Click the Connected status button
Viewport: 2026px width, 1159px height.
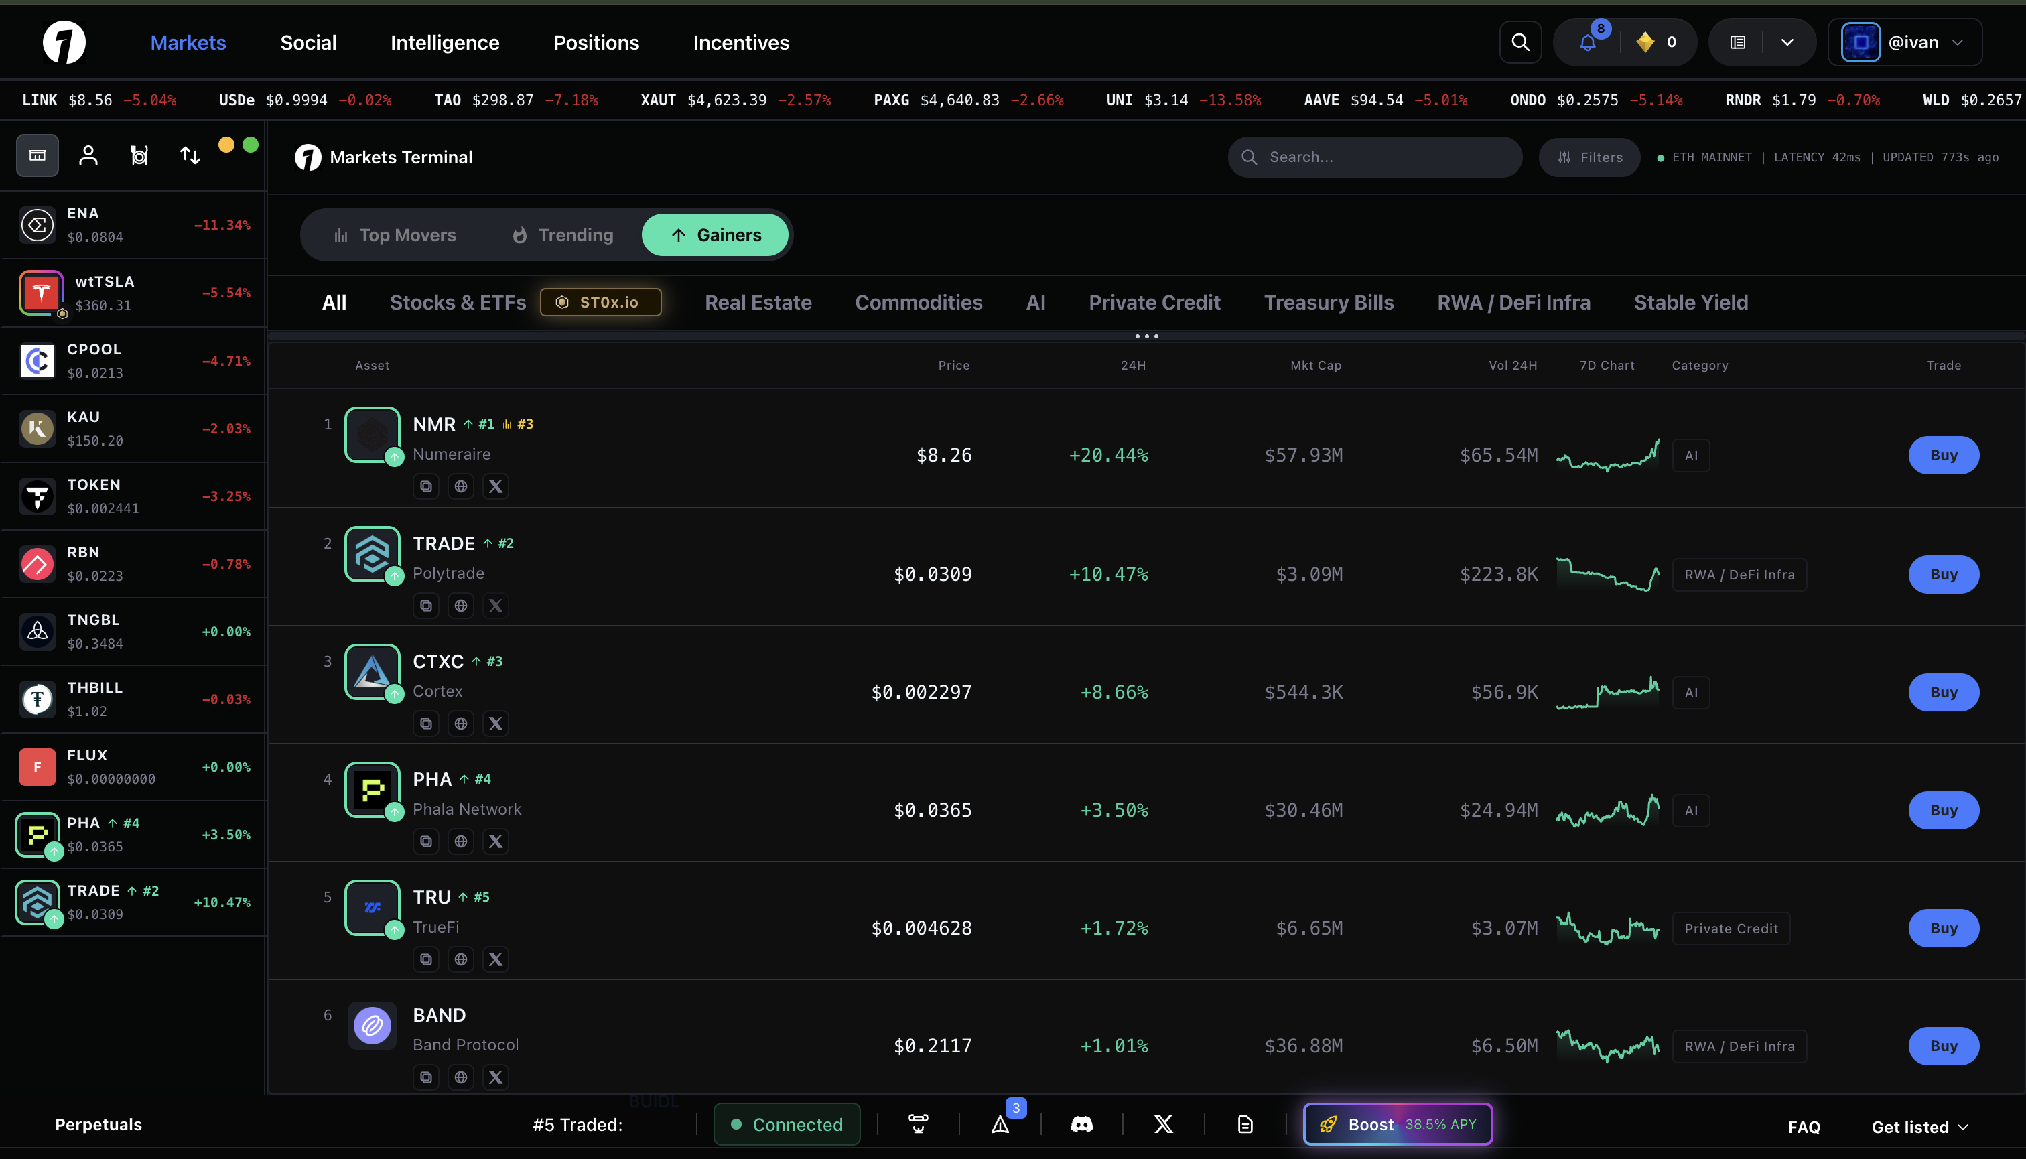tap(787, 1124)
